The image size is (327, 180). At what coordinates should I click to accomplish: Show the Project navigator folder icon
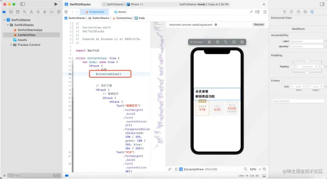pos(4,12)
